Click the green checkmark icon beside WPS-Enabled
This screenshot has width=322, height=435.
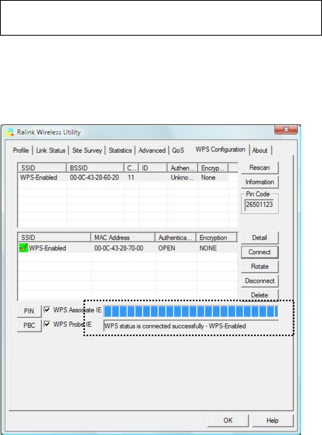click(23, 247)
